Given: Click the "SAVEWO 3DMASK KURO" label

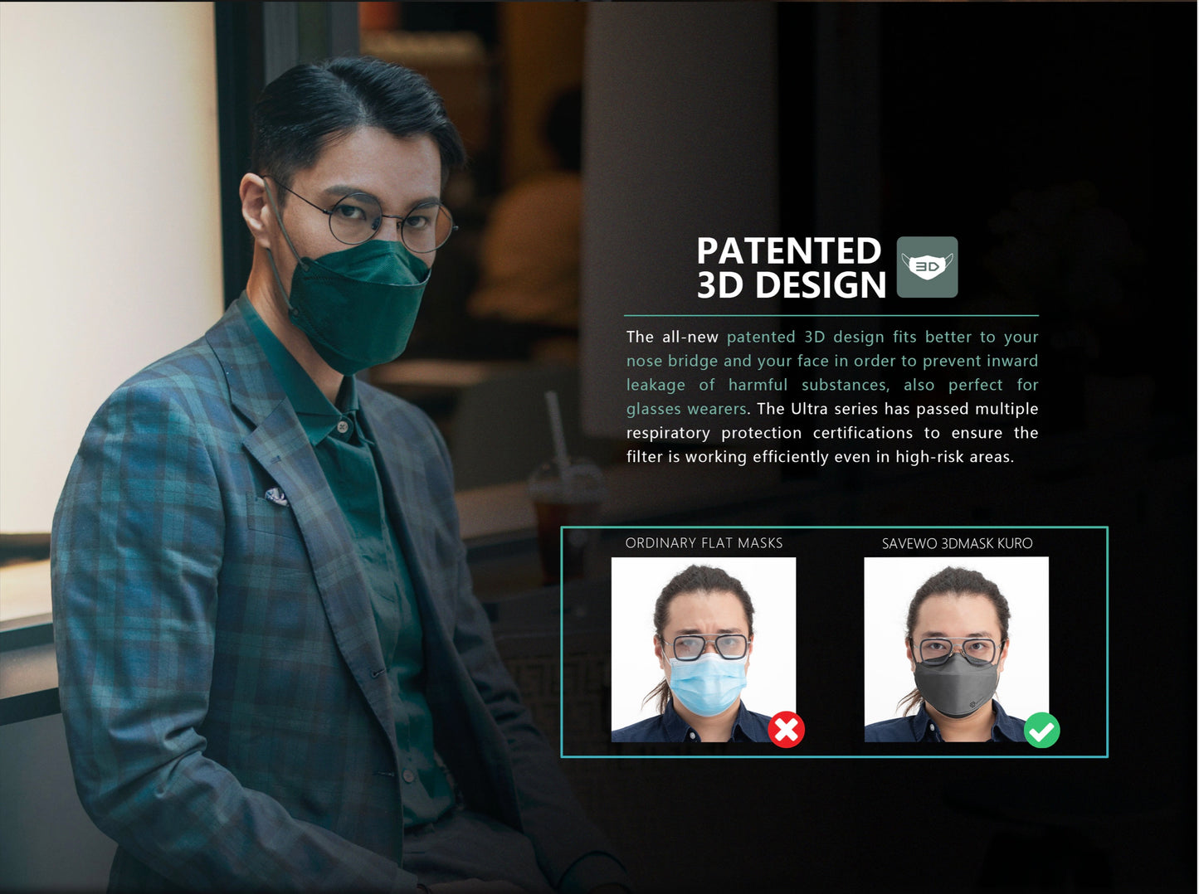Looking at the screenshot, I should [957, 544].
